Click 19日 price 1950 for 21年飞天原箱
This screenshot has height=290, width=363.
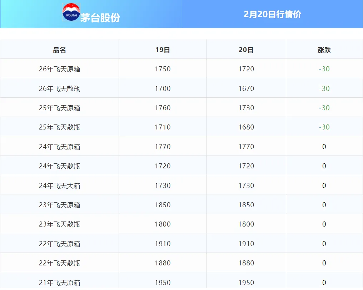click(x=163, y=283)
